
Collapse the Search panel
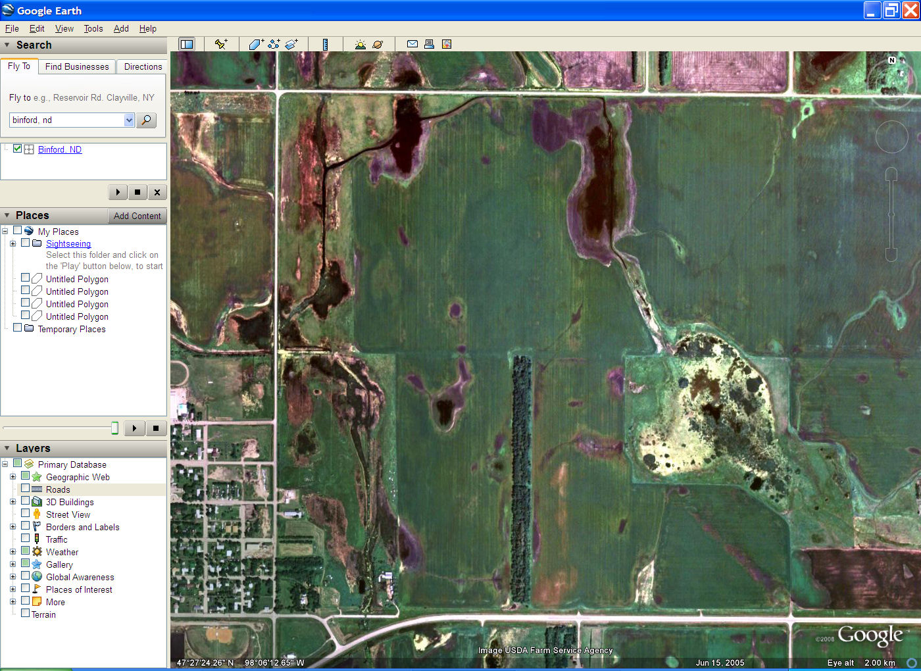[7, 45]
